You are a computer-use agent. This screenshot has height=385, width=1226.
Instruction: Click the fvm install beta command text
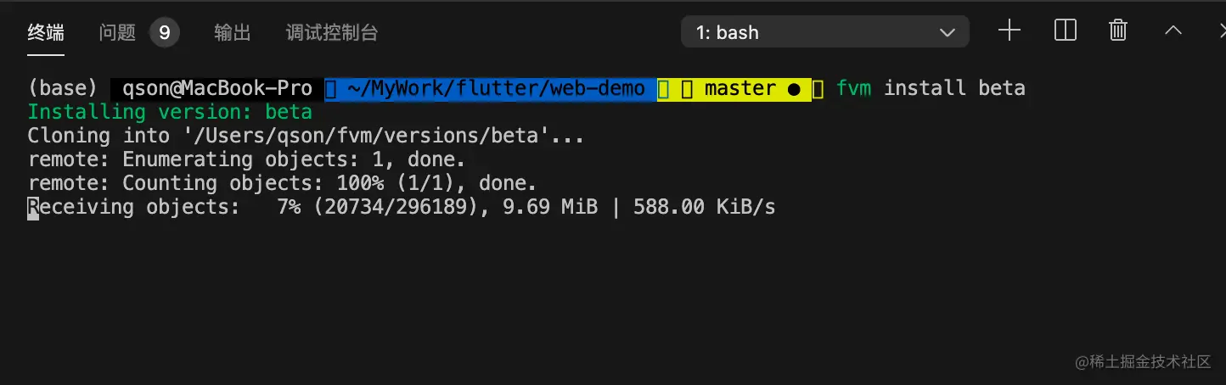(x=931, y=88)
